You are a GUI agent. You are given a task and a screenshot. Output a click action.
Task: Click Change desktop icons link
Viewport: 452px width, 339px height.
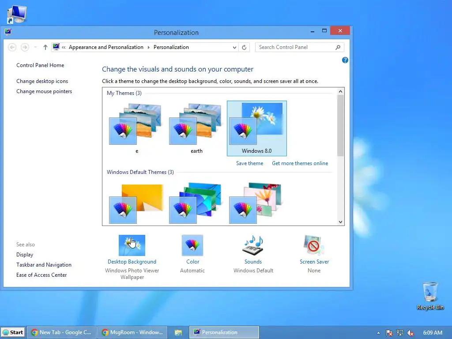point(42,81)
